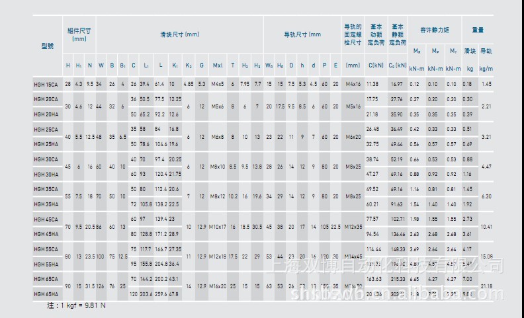Select the 重量 column group header

478,30
